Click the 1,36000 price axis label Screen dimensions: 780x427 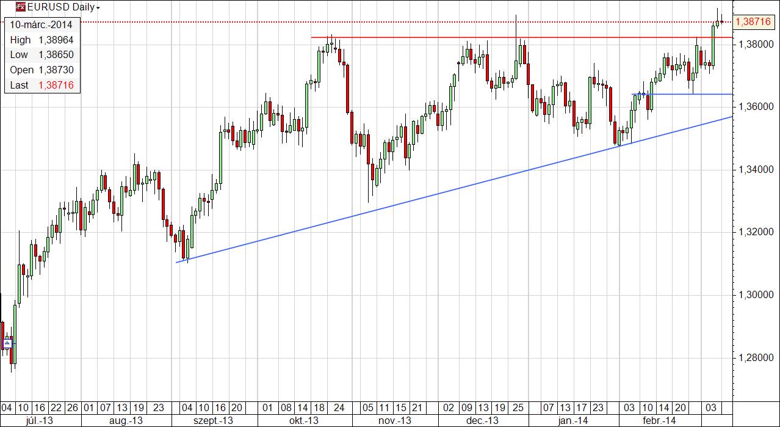tap(755, 107)
